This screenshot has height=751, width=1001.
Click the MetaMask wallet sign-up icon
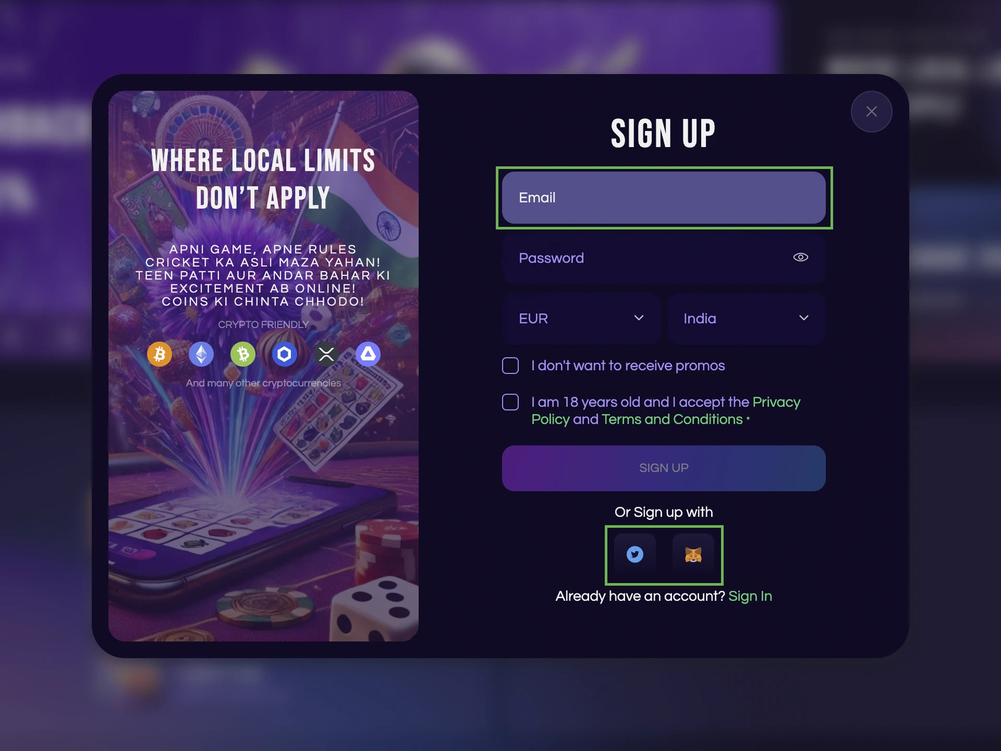pos(692,554)
